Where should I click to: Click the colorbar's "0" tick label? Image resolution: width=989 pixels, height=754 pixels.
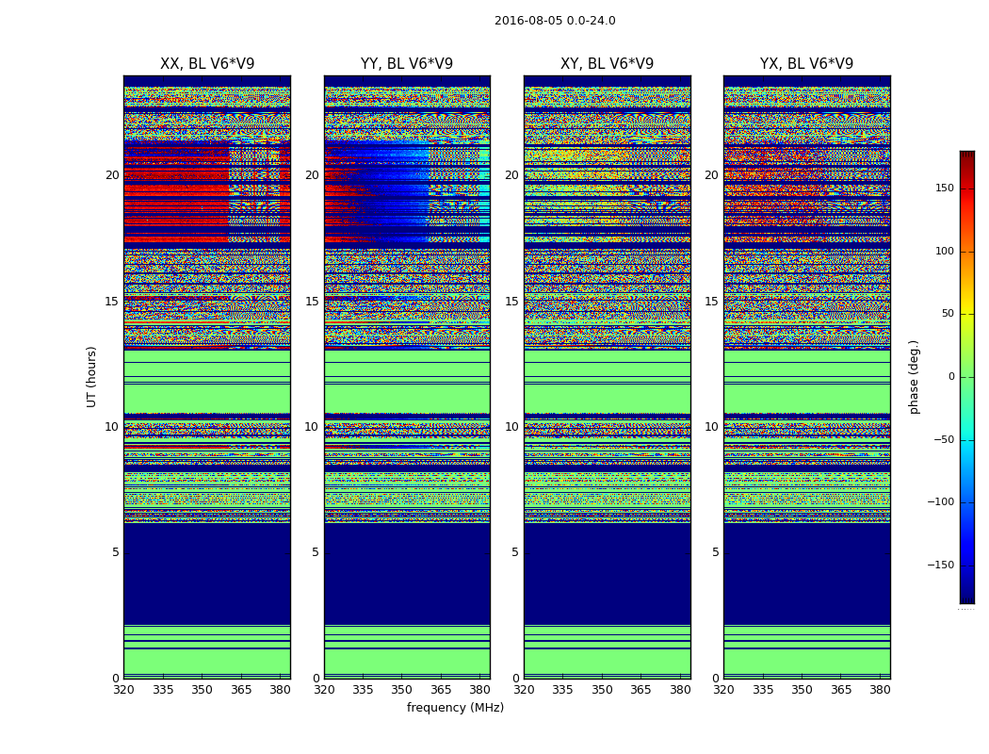951,377
